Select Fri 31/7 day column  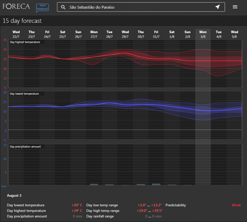click(156, 34)
